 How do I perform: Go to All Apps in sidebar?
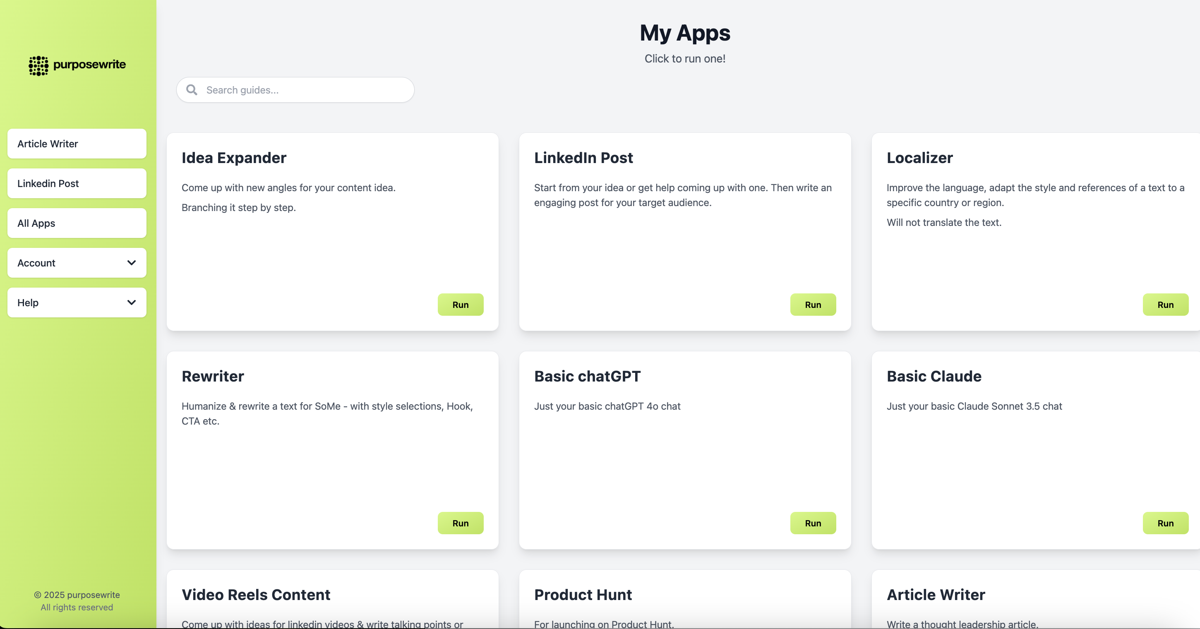click(x=77, y=223)
